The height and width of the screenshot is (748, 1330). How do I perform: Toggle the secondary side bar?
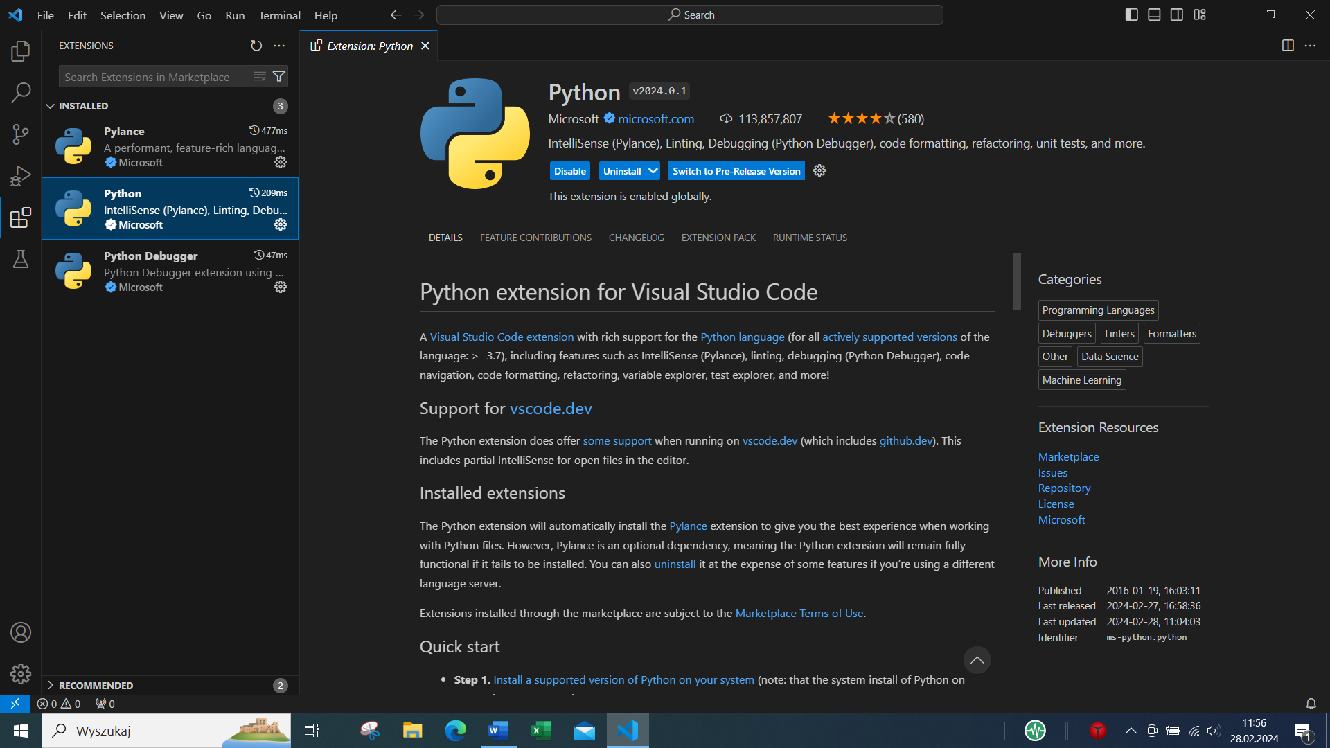pos(1177,15)
